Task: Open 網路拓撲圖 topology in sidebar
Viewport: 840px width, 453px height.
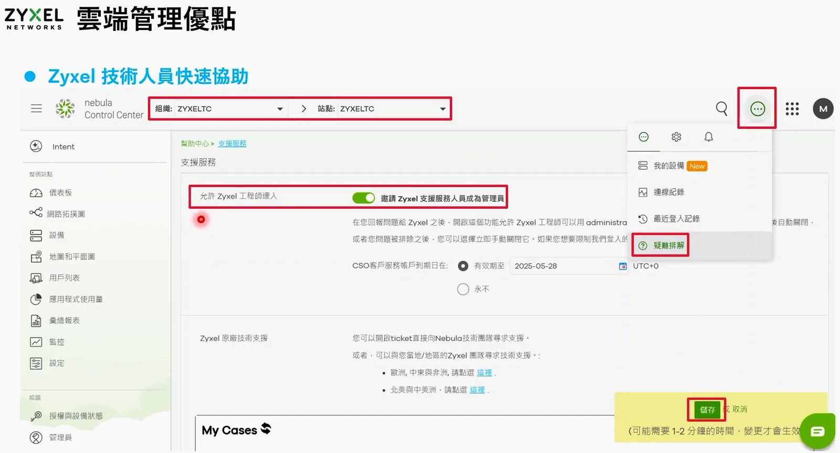Action: click(x=57, y=213)
